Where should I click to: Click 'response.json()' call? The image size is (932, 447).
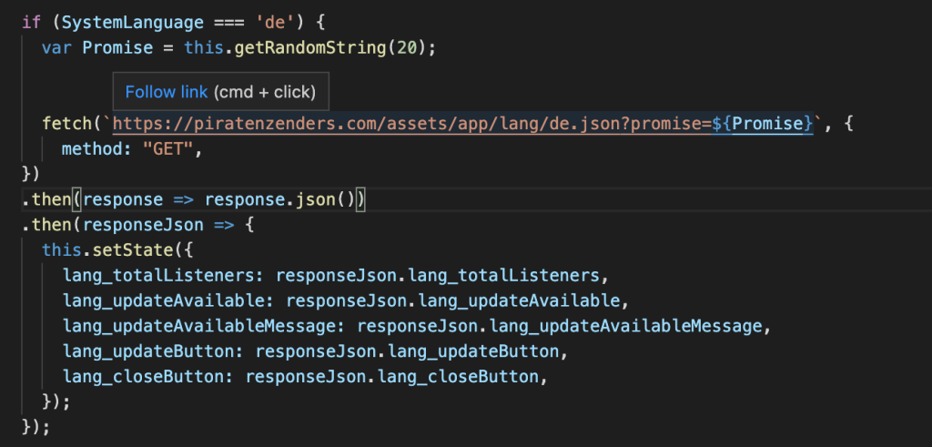point(280,200)
